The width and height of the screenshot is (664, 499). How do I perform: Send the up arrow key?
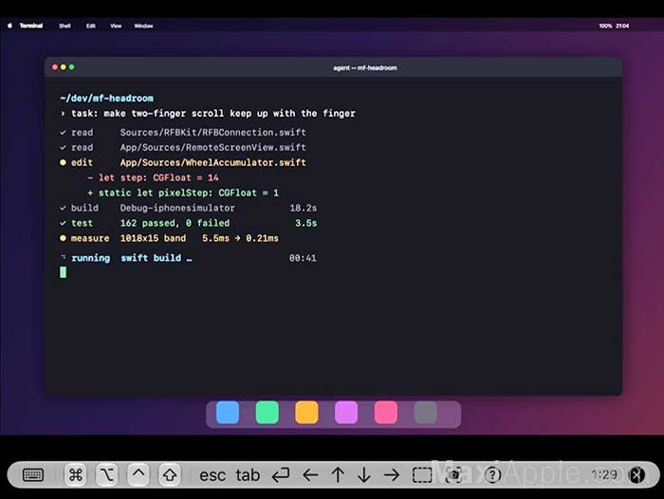(x=338, y=475)
